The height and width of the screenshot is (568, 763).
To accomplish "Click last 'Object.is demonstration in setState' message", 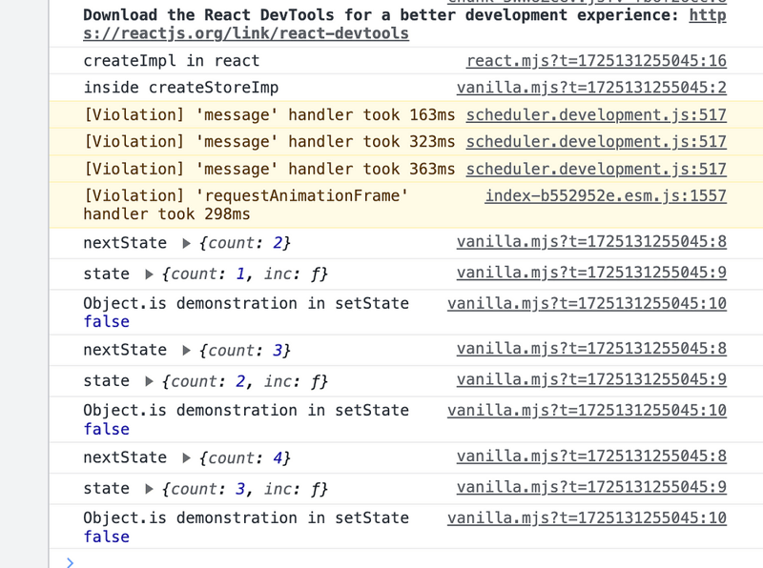I will coord(246,517).
